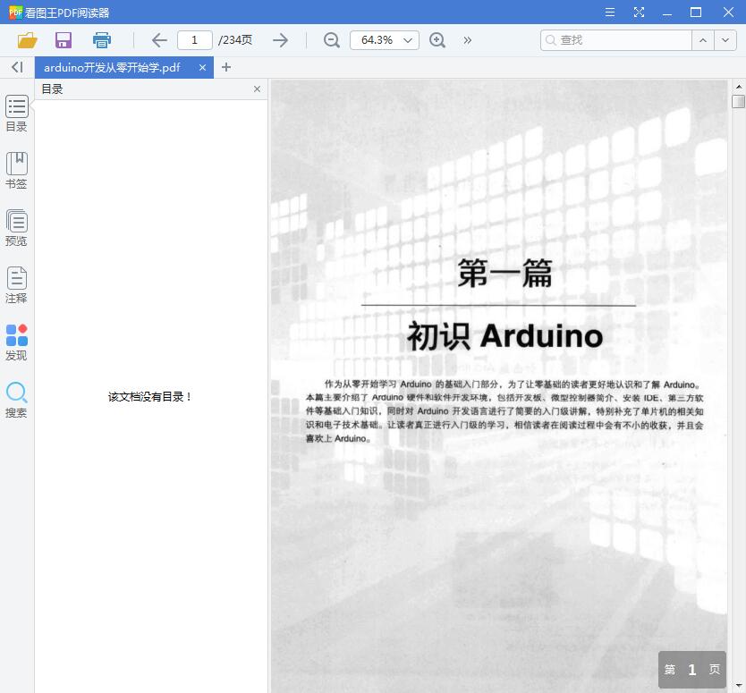Open the 注释 annotations panel
Viewport: 746px width, 693px height.
[16, 284]
